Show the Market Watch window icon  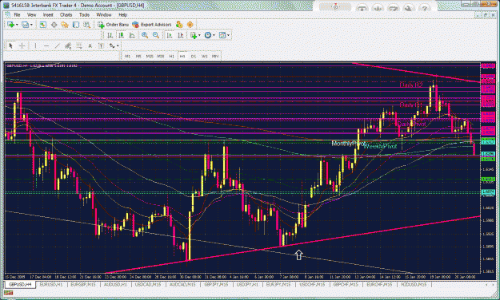[x=43, y=25]
